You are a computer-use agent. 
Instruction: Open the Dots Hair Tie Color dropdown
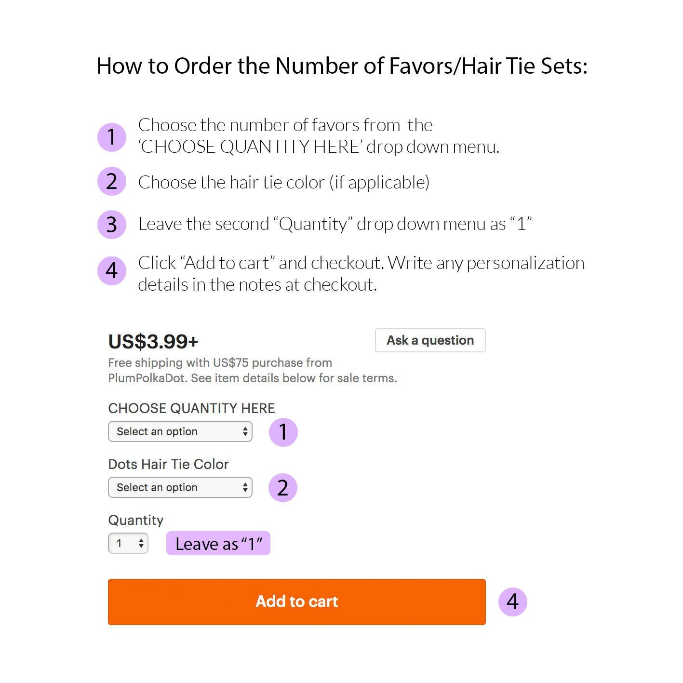(180, 487)
